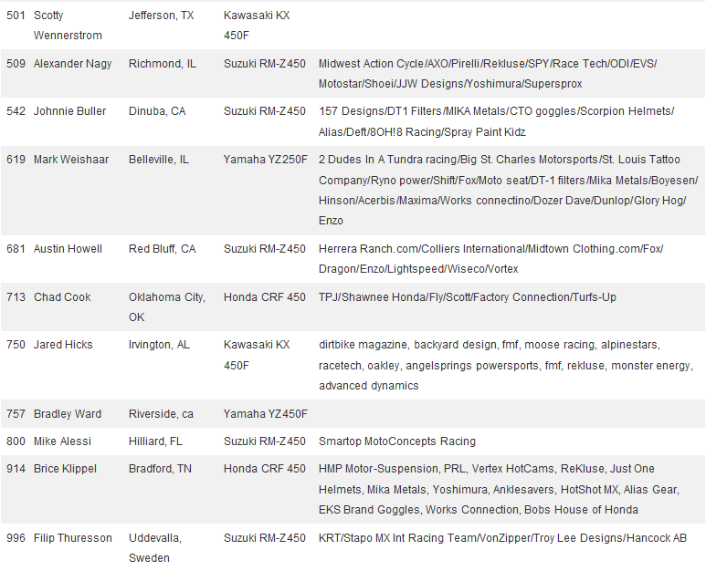The image size is (706, 571).
Task: Click rider name Scotty Wennerstrom
Action: (68, 26)
